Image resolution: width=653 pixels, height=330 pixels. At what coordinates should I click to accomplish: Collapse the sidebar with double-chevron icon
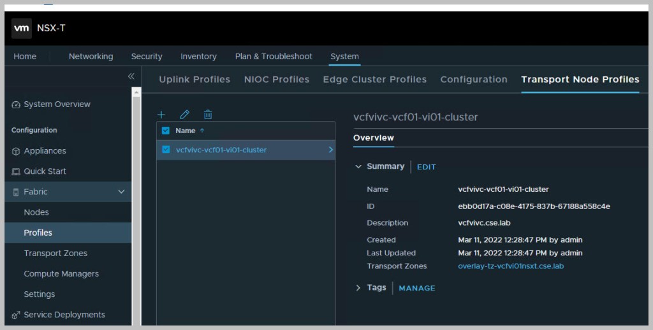131,76
